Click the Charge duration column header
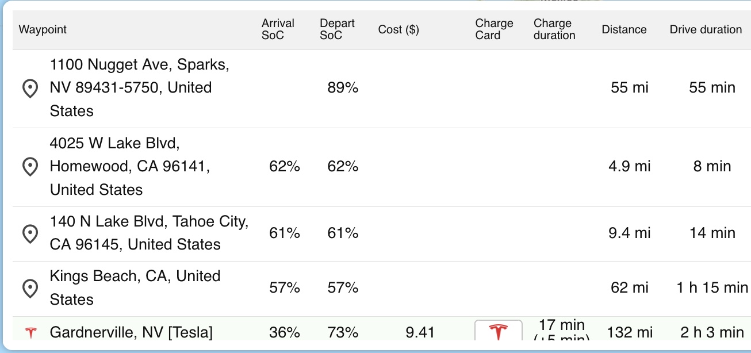Image resolution: width=751 pixels, height=353 pixels. 554,29
